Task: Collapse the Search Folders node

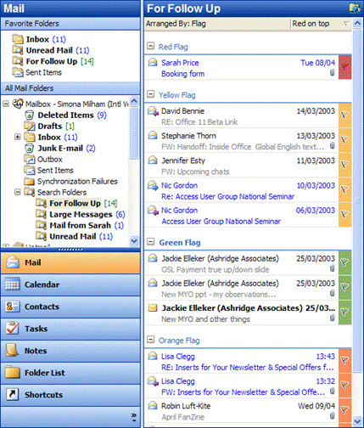Action: (x=18, y=192)
